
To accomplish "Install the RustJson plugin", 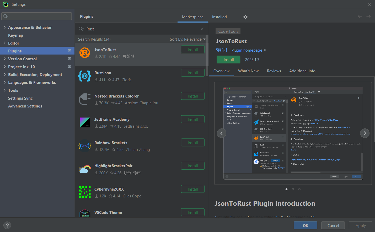I will pyautogui.click(x=193, y=73).
